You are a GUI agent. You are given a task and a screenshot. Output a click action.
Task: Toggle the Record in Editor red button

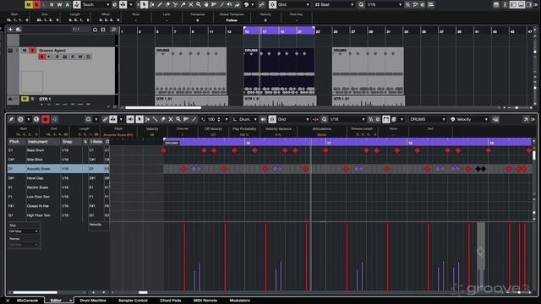[46, 119]
